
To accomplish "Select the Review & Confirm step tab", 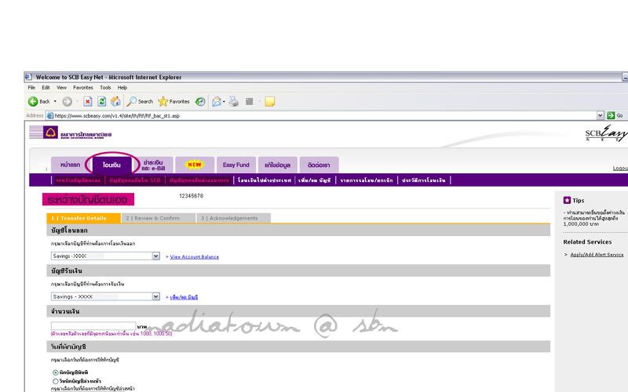I will 158,218.
